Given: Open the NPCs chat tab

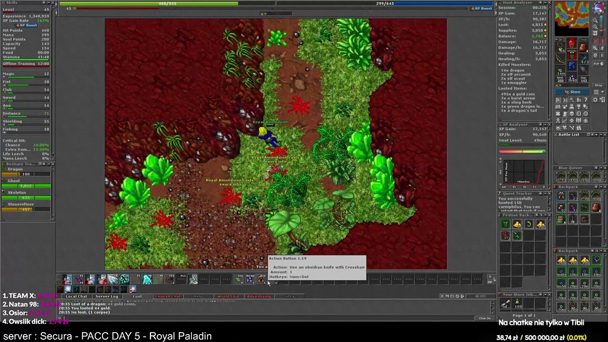Looking at the screenshot, I should [288, 296].
